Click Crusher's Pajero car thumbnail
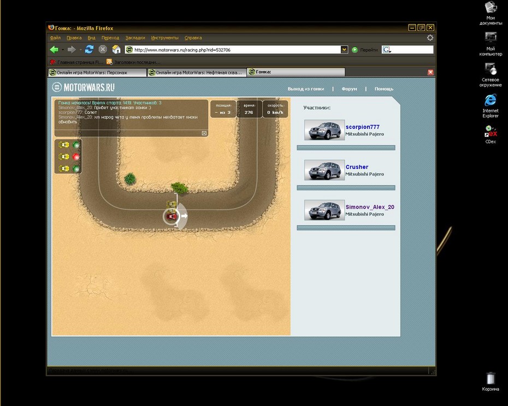 [x=324, y=170]
